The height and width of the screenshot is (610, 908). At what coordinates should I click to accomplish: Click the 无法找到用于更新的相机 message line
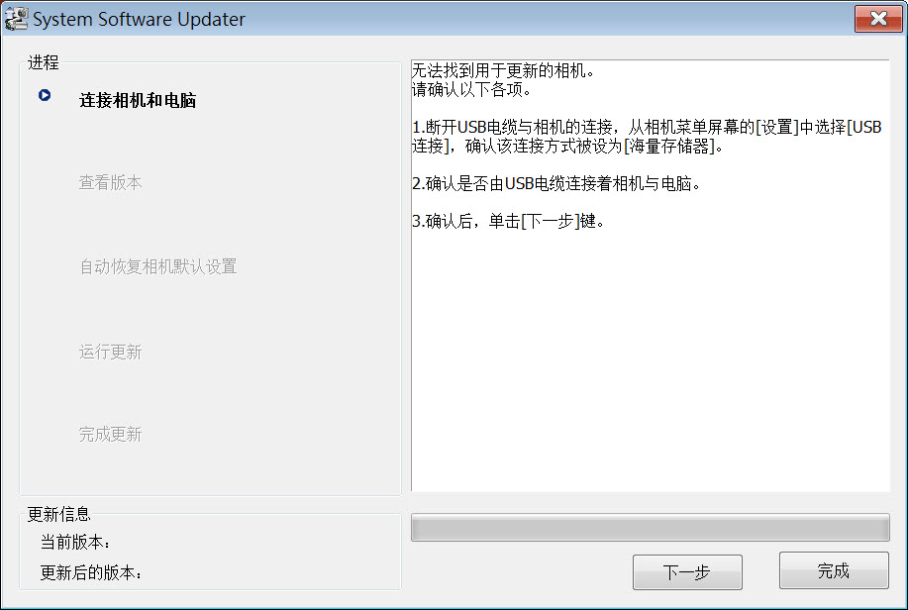(503, 70)
